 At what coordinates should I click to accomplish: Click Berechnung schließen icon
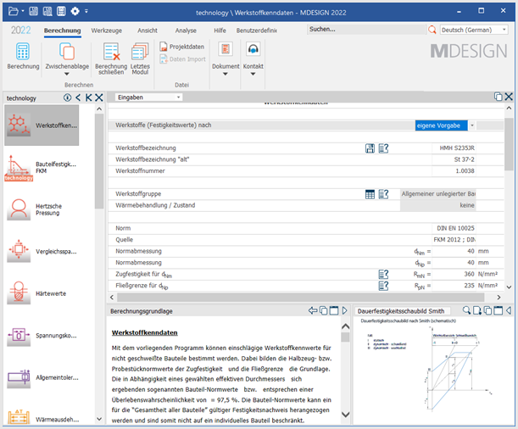pyautogui.click(x=111, y=52)
